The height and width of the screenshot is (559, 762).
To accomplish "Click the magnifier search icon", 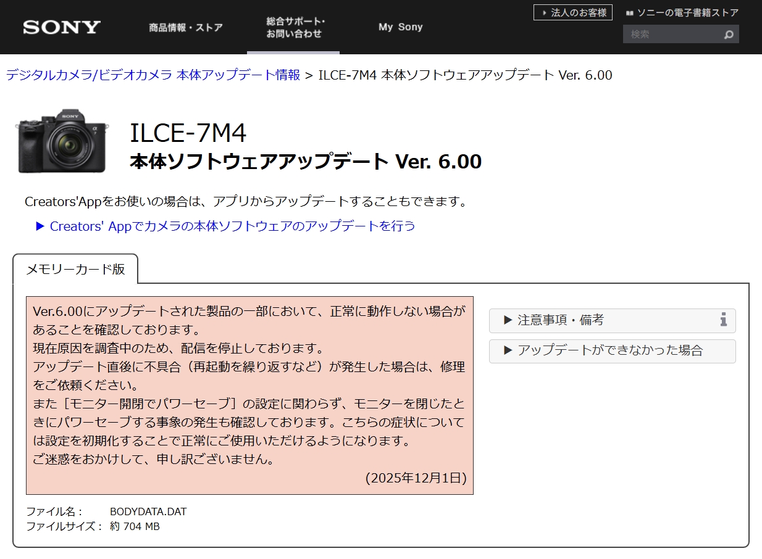I will 729,35.
